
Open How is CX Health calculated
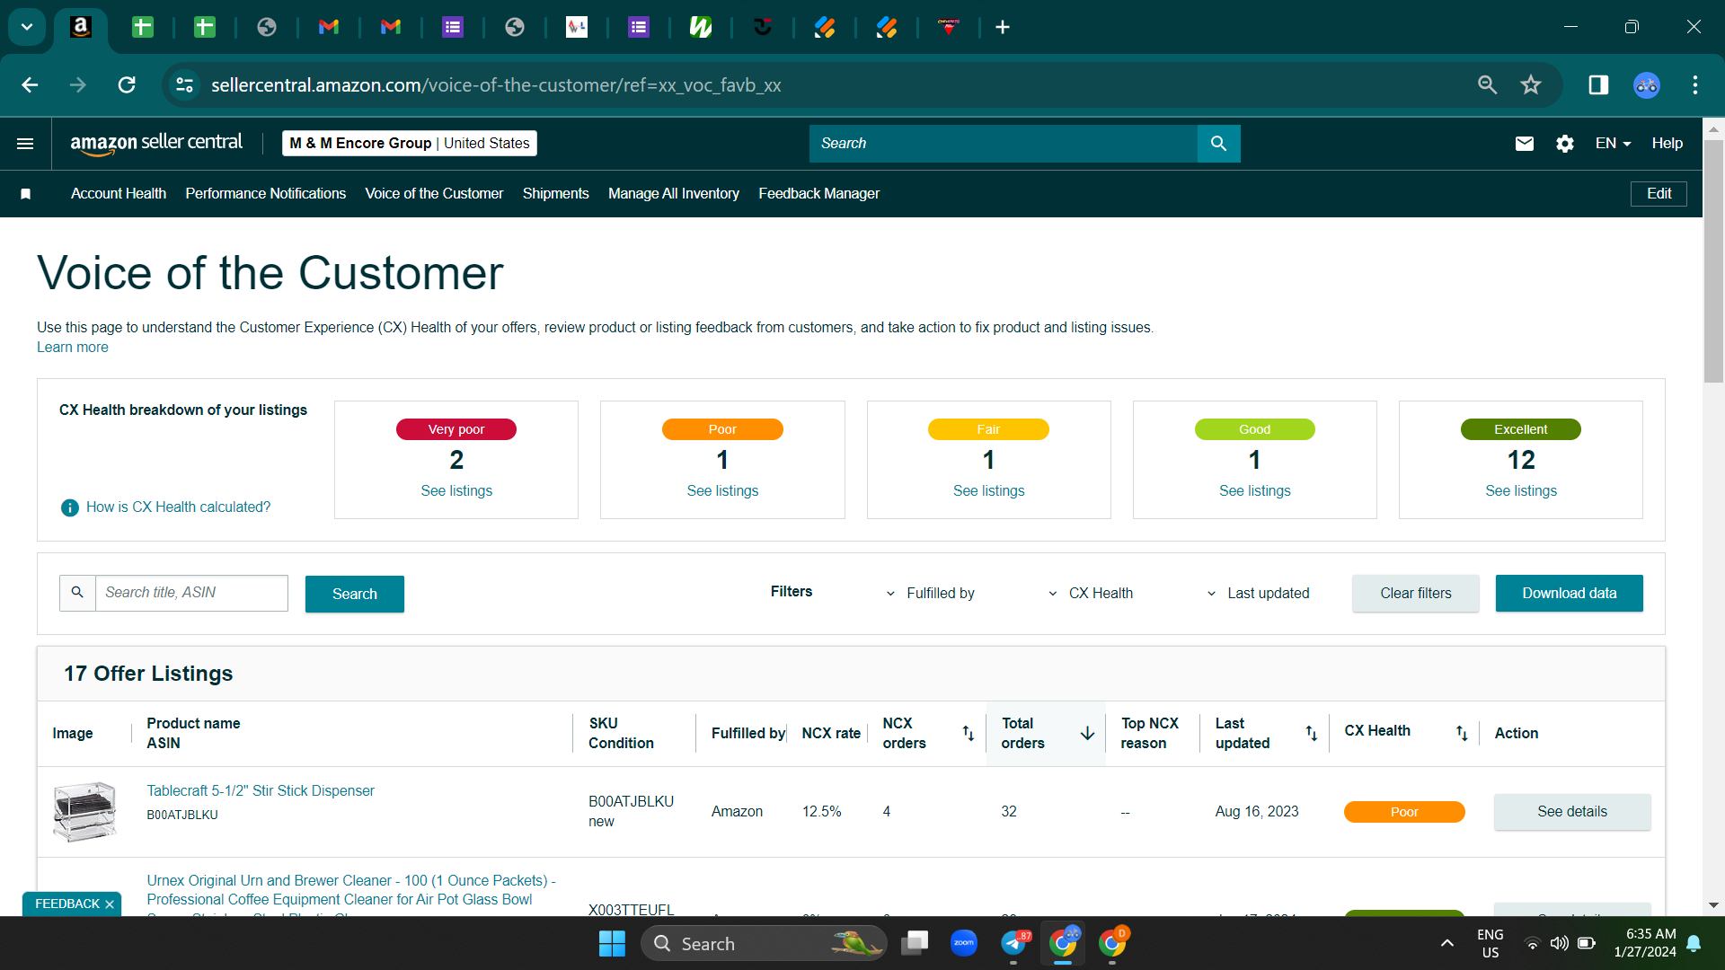[178, 507]
